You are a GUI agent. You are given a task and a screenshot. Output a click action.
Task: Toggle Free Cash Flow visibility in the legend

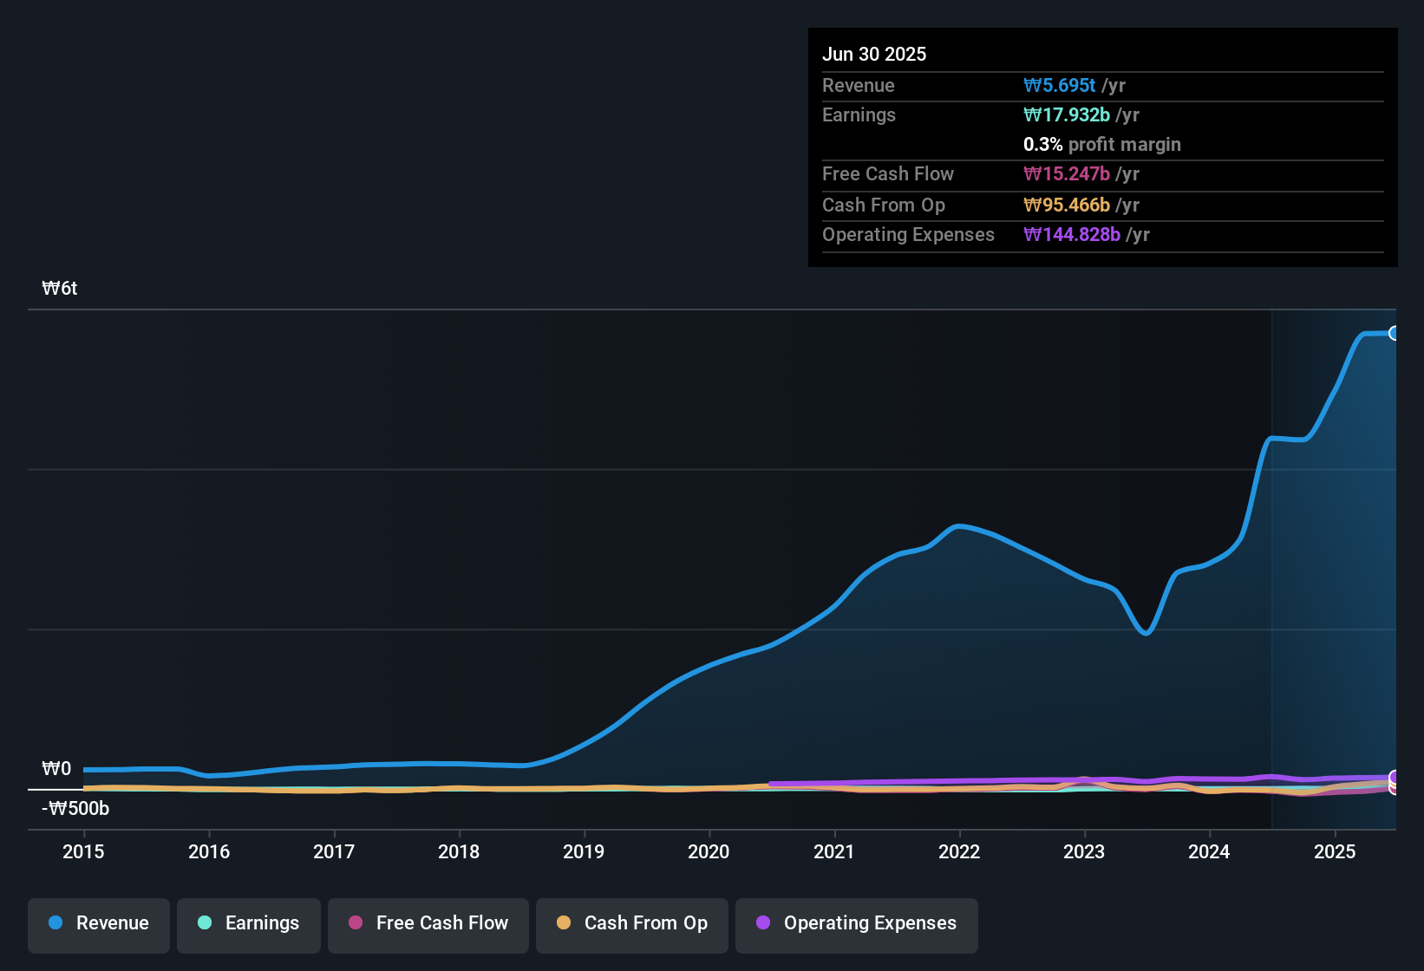428,923
